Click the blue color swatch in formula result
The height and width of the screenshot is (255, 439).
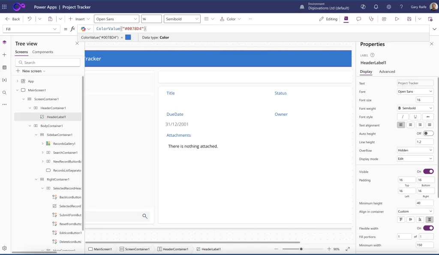[x=128, y=37]
